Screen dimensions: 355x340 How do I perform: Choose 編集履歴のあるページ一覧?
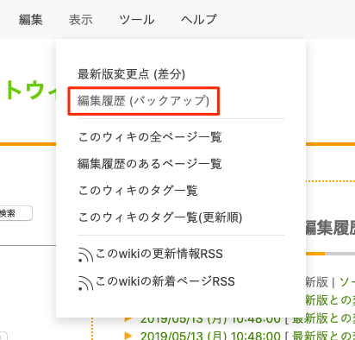click(150, 164)
